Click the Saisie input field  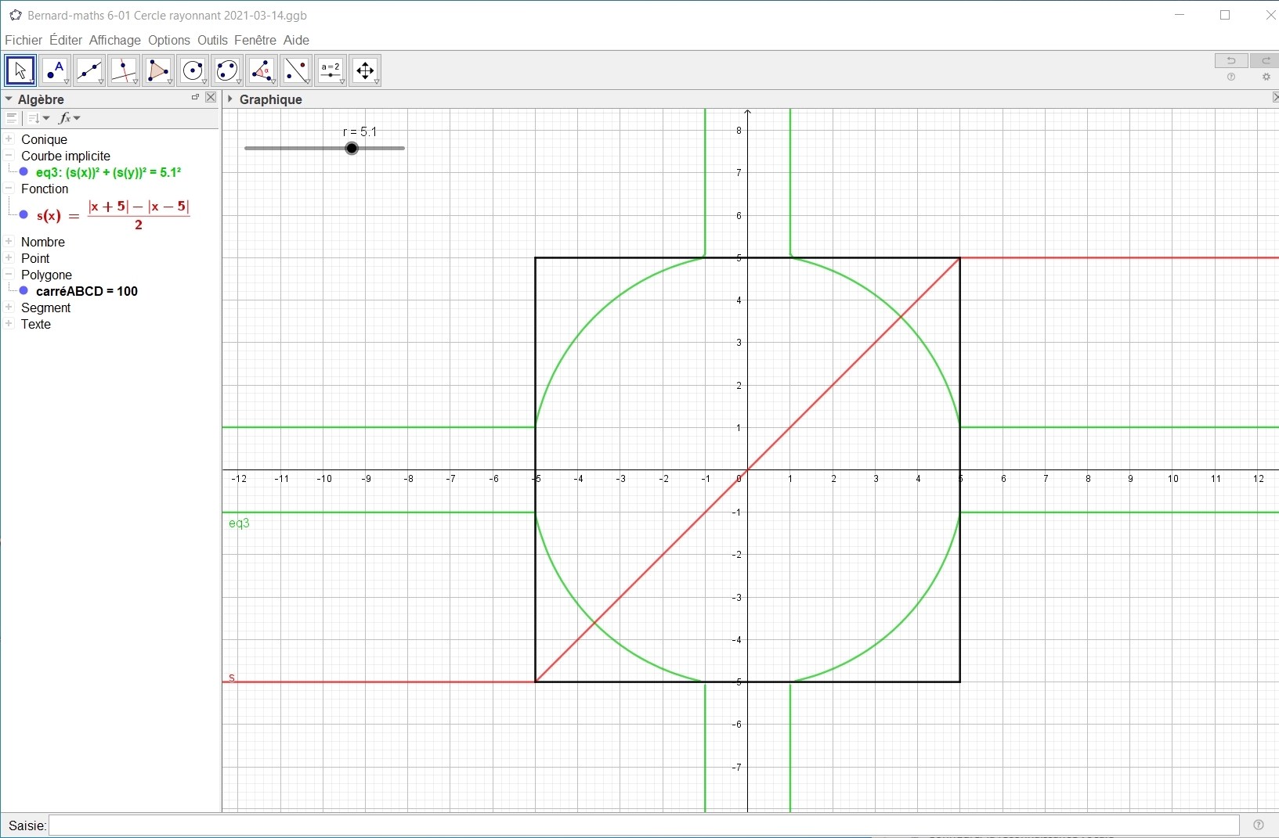pos(644,825)
